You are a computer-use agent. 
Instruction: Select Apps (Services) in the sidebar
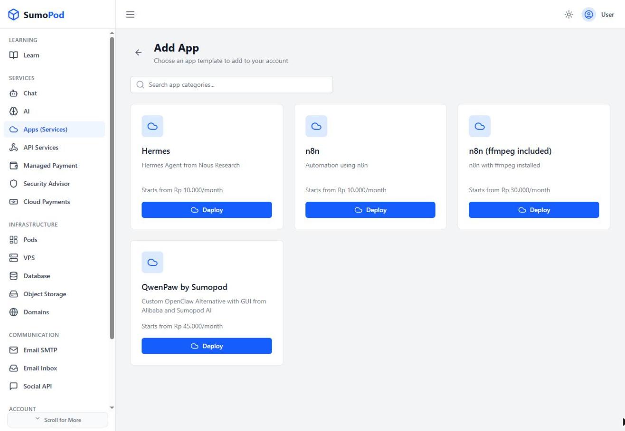[x=54, y=129]
